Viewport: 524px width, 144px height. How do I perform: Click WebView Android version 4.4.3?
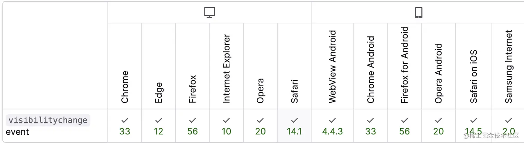(332, 131)
